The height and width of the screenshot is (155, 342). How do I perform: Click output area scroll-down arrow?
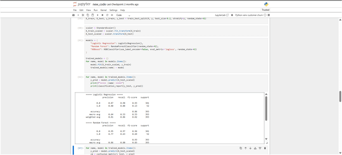pyautogui.click(x=266, y=139)
